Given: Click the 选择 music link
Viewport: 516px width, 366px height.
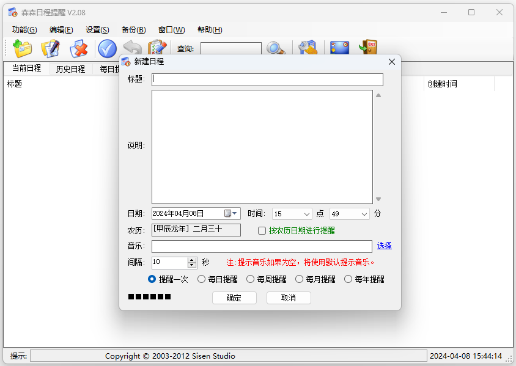Looking at the screenshot, I should pos(384,246).
